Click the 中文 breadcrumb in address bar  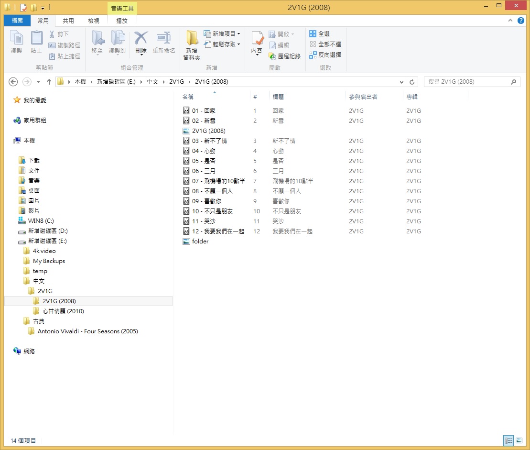point(152,82)
